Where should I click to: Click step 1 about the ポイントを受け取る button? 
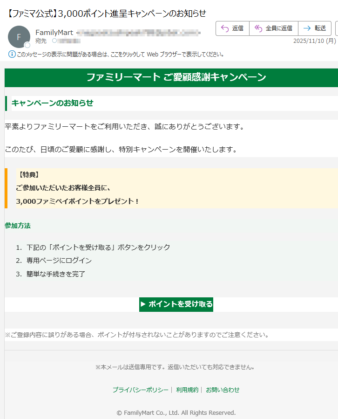98,247
